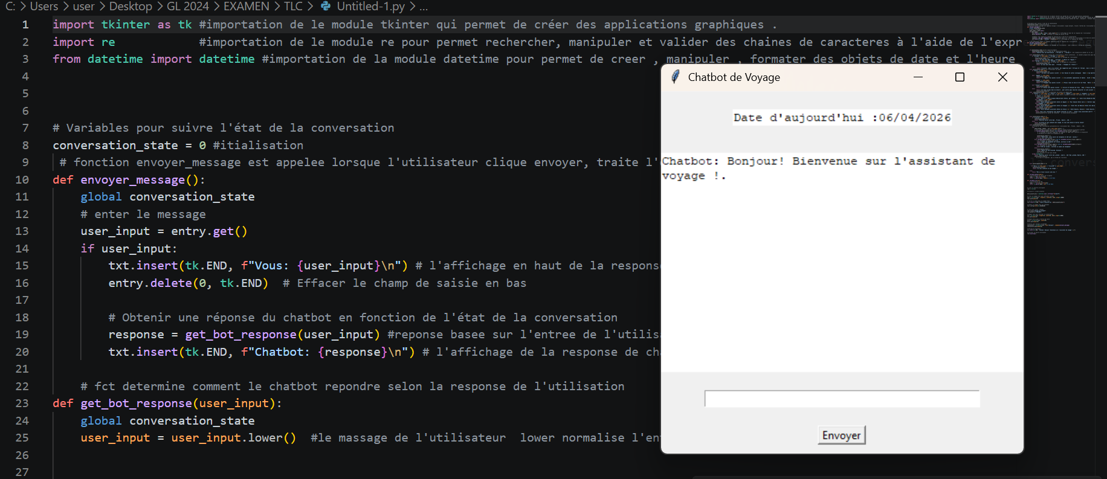1107x479 pixels.
Task: Click "from datetime import datetime" on line 3
Action: pyautogui.click(x=153, y=59)
